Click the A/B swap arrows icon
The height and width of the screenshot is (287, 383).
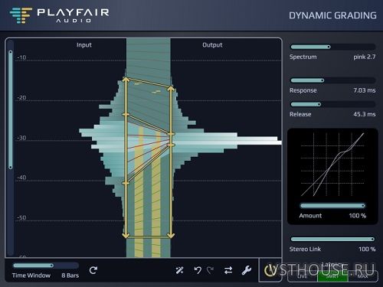click(228, 270)
